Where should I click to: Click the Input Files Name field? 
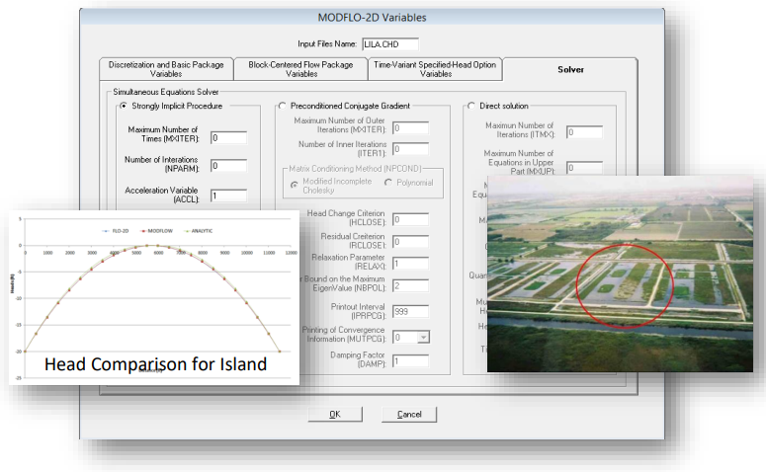click(390, 43)
